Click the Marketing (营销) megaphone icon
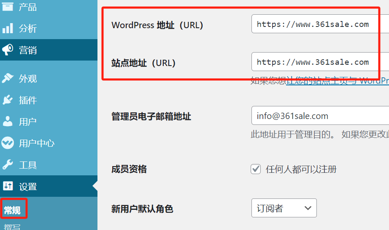This screenshot has width=389, height=230. pyautogui.click(x=8, y=50)
